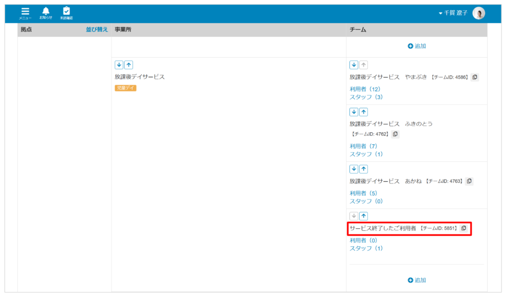Open the 未読確認 clipboard icon
Screen dimensions: 508x297
66,13
